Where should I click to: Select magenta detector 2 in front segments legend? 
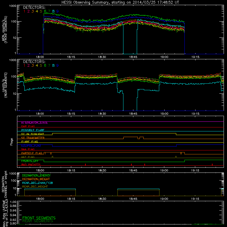tap(29, 11)
